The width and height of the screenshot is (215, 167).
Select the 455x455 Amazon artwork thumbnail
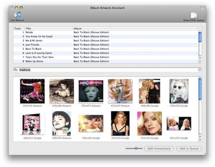click(91, 91)
